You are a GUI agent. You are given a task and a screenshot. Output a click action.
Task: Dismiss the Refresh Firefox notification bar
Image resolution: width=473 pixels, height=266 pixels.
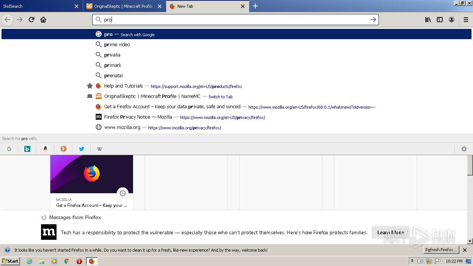(465, 250)
